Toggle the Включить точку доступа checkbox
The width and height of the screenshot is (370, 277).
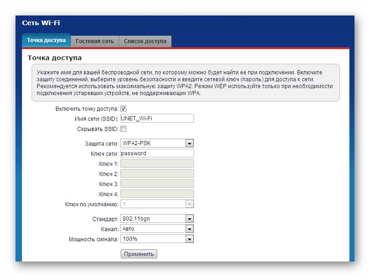123,108
